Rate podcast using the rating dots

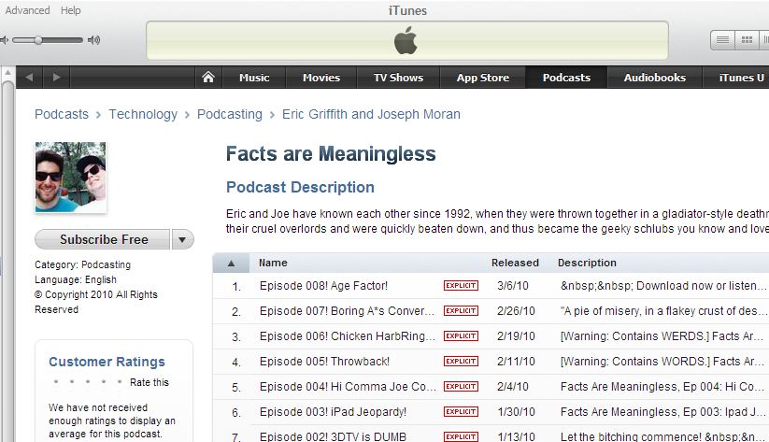pos(89,382)
